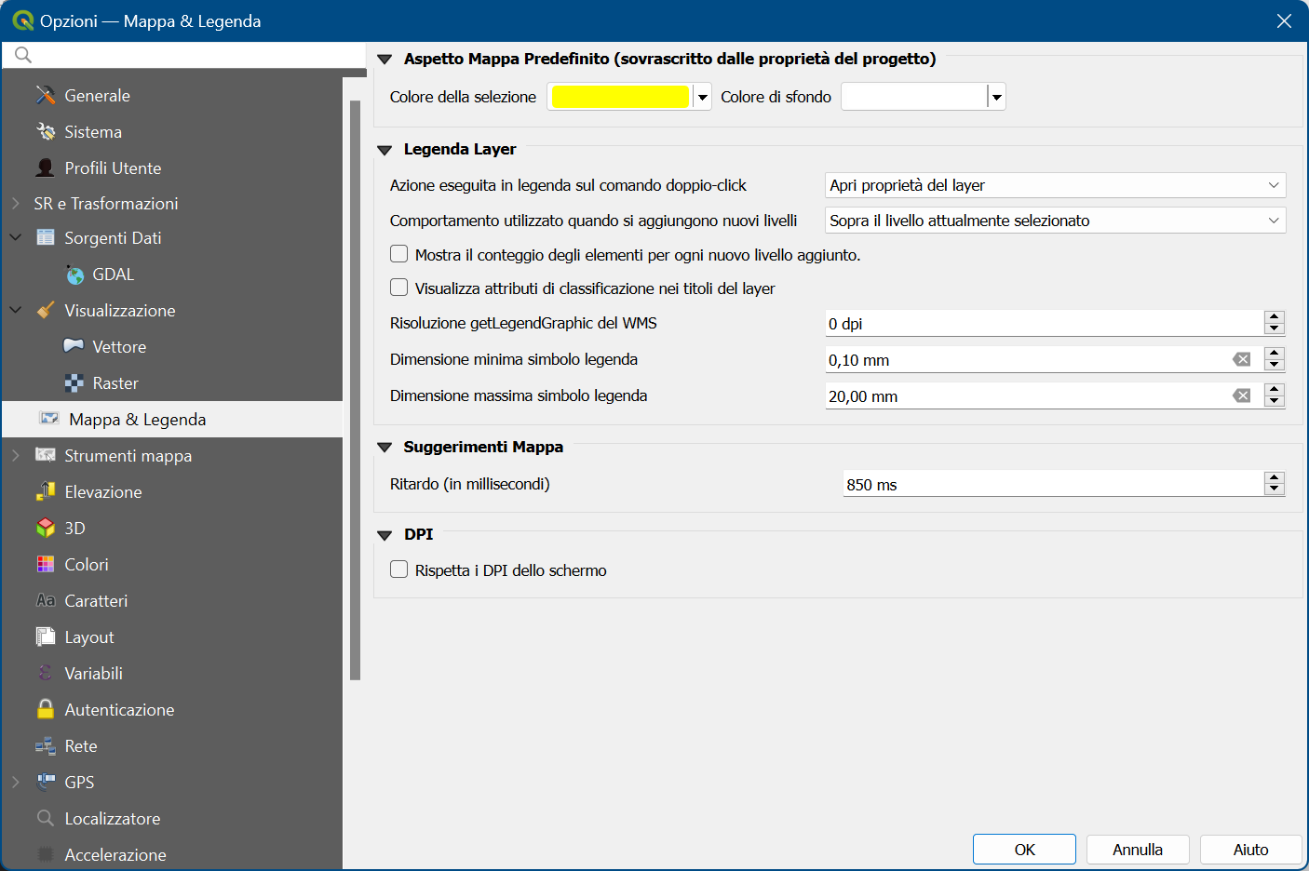Click the Mappa & Legenda icon

[x=49, y=419]
